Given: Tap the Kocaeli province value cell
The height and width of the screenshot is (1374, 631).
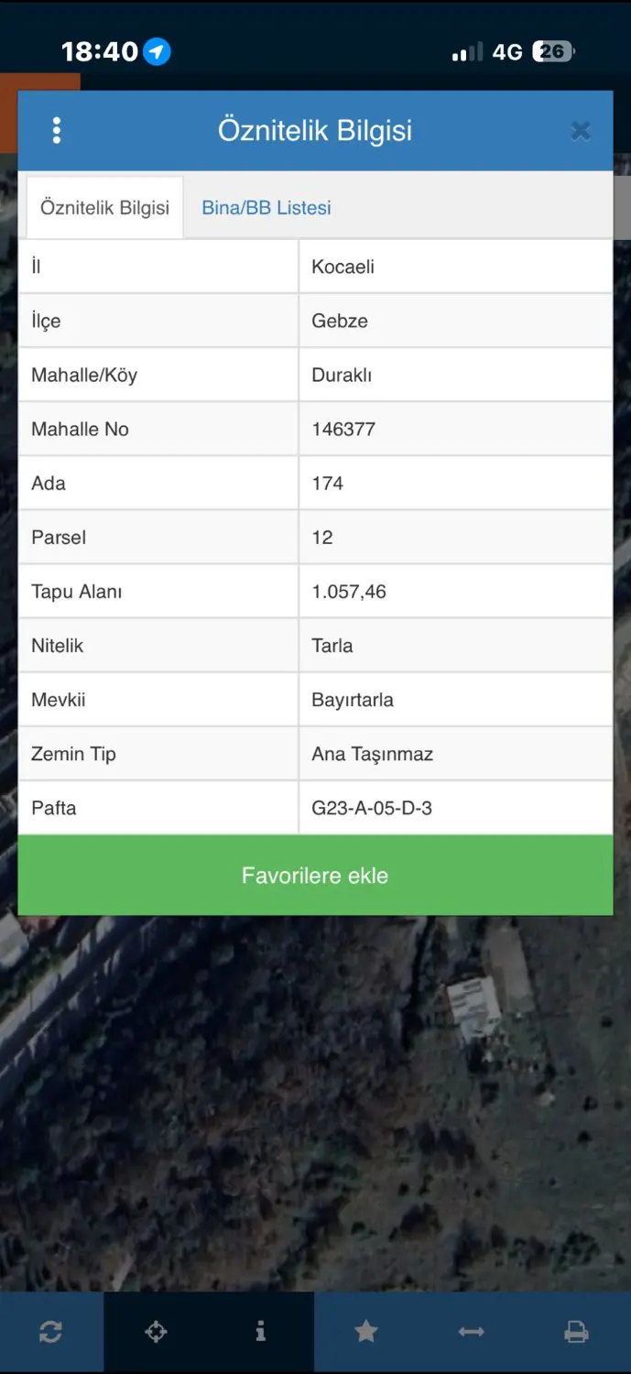Looking at the screenshot, I should pos(455,267).
